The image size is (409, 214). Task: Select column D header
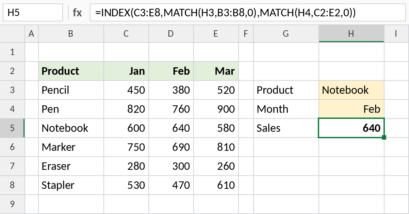click(x=171, y=34)
